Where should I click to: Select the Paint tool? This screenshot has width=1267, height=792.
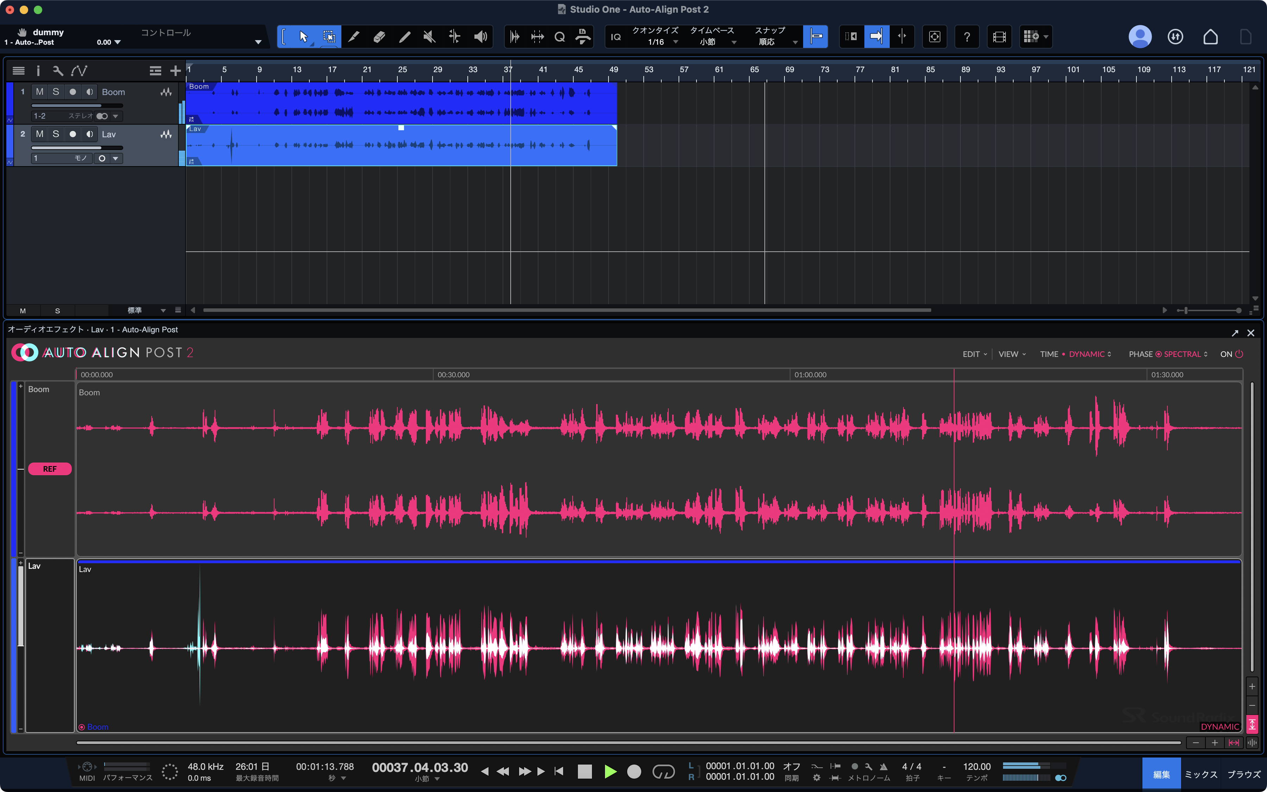click(404, 37)
